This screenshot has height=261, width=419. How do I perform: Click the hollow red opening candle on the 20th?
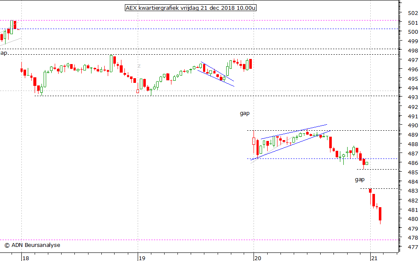(254, 141)
